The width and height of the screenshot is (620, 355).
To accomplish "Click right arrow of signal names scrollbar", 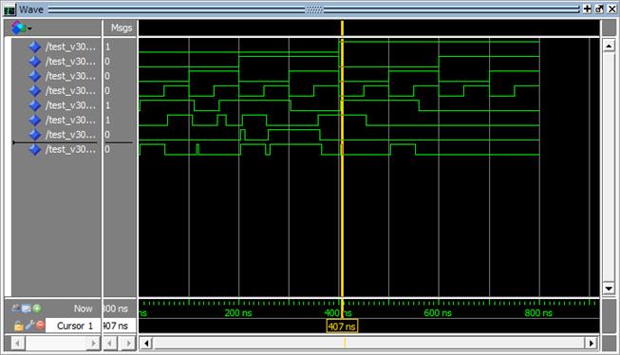I will 93,344.
